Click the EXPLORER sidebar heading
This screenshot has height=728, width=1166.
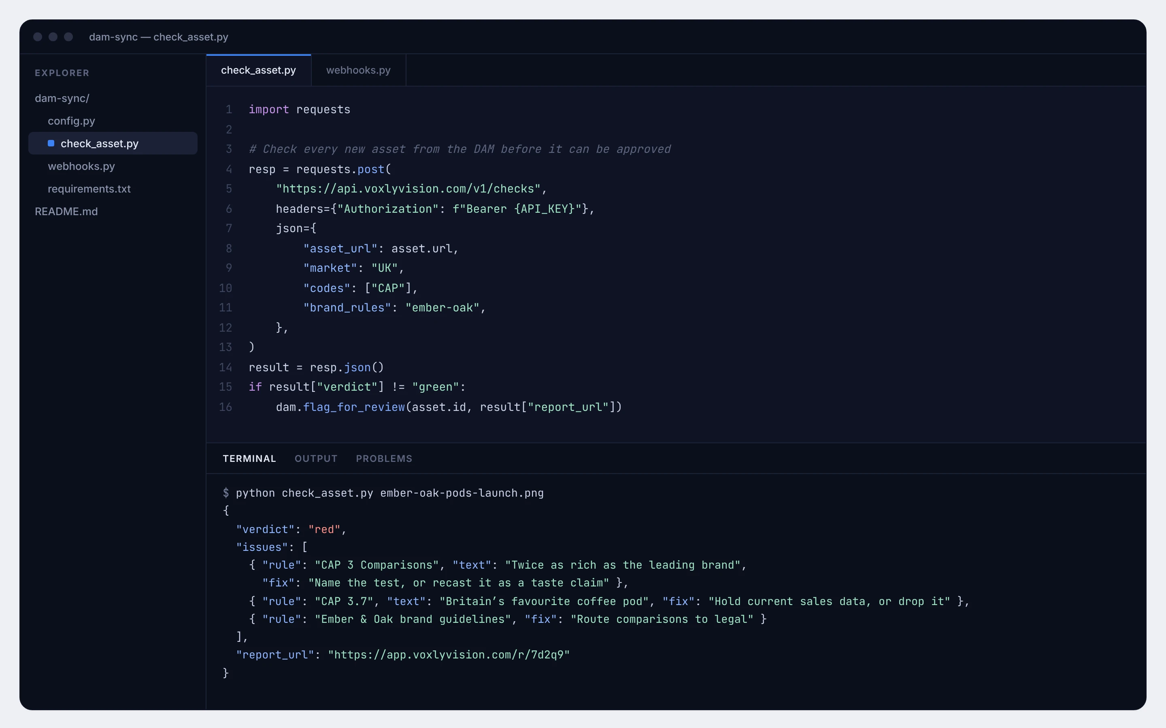coord(62,73)
